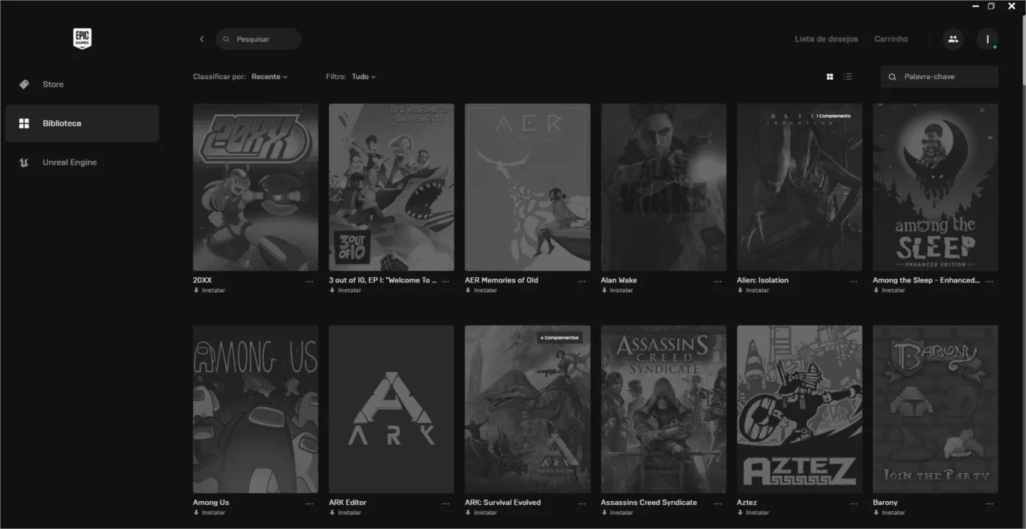Select the Alan Wake cover art
The width and height of the screenshot is (1026, 529).
[x=663, y=187]
